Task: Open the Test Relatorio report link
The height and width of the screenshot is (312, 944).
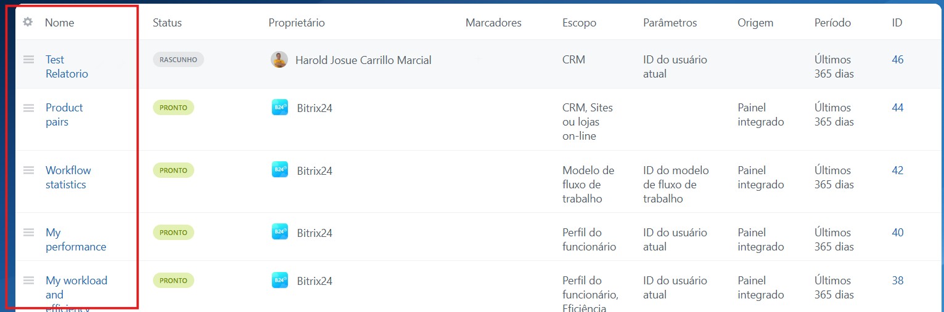Action: 67,66
